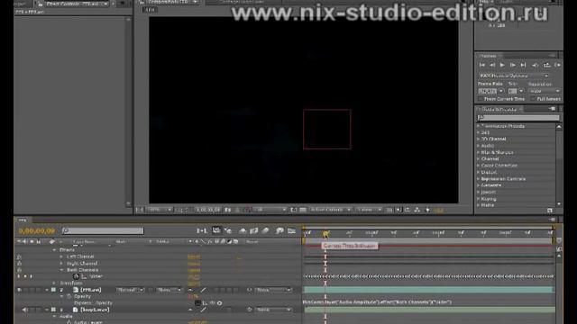Click the expression pick whip icon
This screenshot has width=577, height=324.
point(213,303)
